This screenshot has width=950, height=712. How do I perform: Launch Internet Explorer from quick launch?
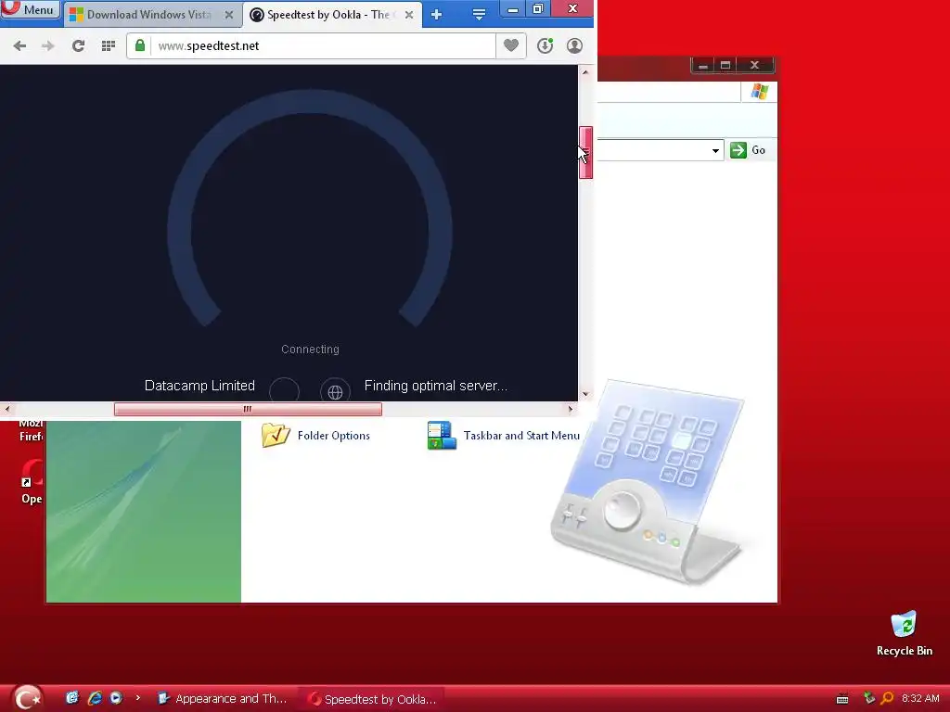(95, 698)
